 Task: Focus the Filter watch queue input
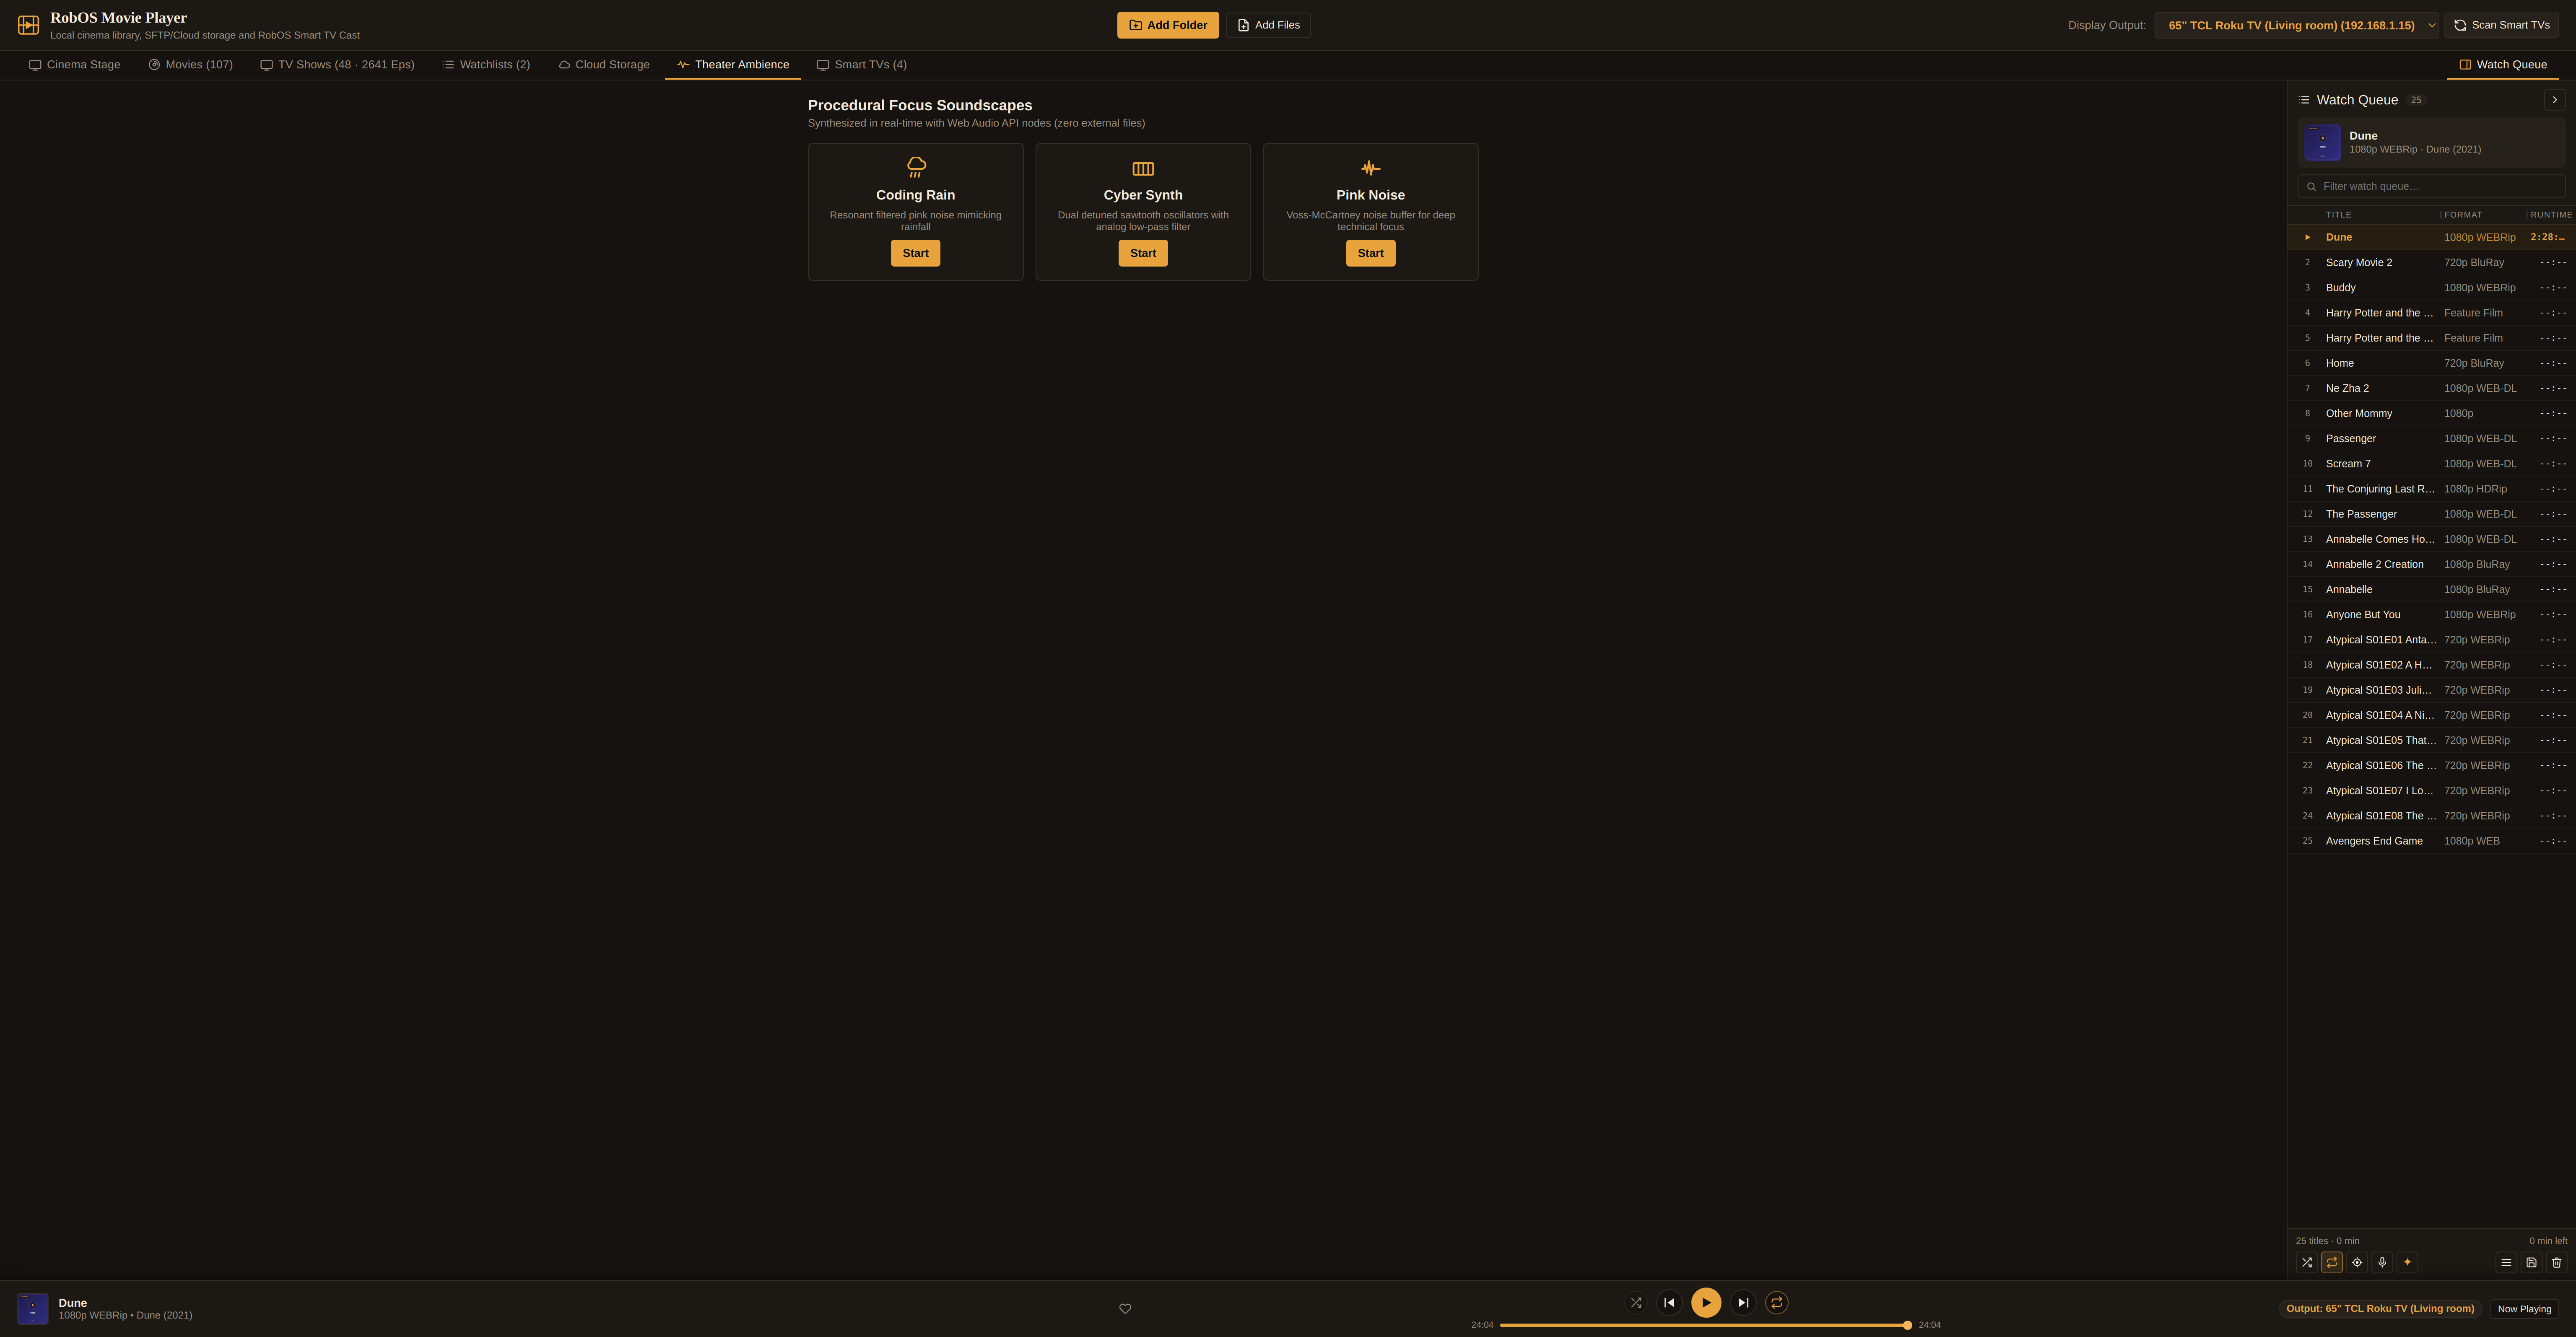(2431, 186)
